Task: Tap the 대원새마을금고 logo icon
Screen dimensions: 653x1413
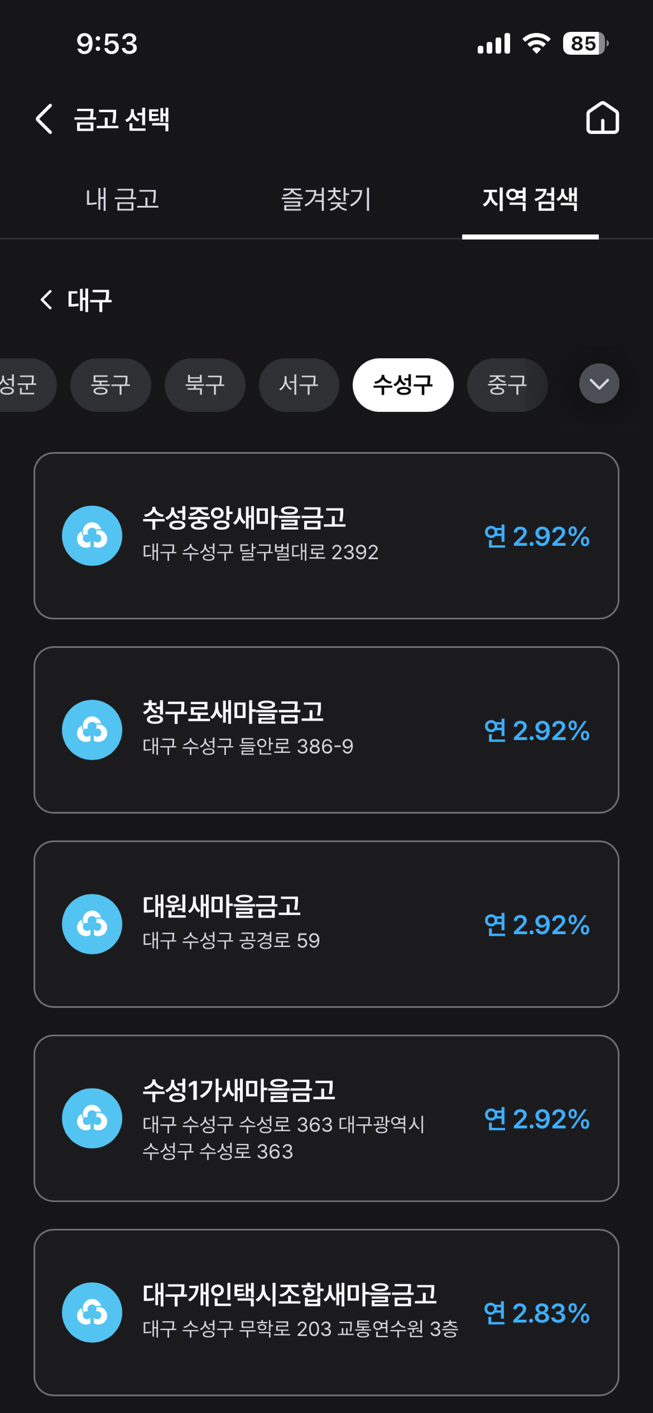Action: click(x=92, y=924)
